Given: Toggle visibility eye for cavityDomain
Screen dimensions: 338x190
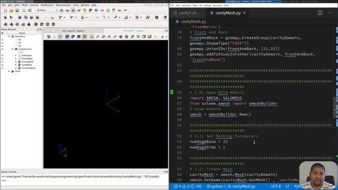Looking at the screenshot, I should [x=3, y=49].
